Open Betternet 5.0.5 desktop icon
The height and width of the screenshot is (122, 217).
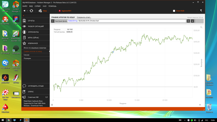pos(5,36)
